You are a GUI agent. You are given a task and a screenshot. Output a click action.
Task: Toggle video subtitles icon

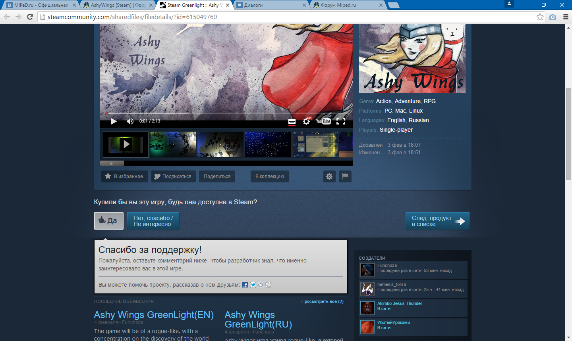tap(292, 122)
